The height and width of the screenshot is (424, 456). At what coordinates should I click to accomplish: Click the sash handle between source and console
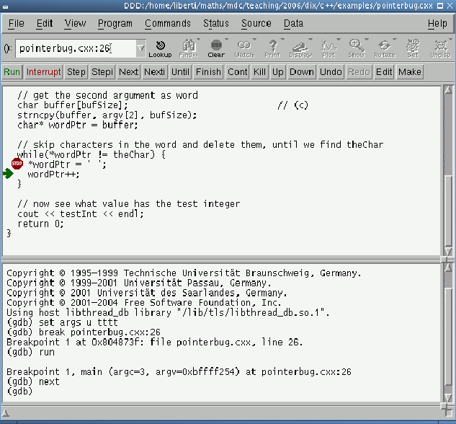coord(444,259)
